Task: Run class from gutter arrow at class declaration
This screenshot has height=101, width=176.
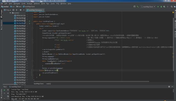Action: 30,21
